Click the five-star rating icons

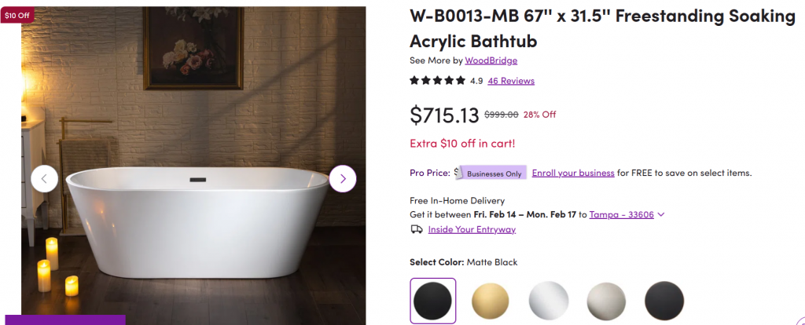click(437, 80)
